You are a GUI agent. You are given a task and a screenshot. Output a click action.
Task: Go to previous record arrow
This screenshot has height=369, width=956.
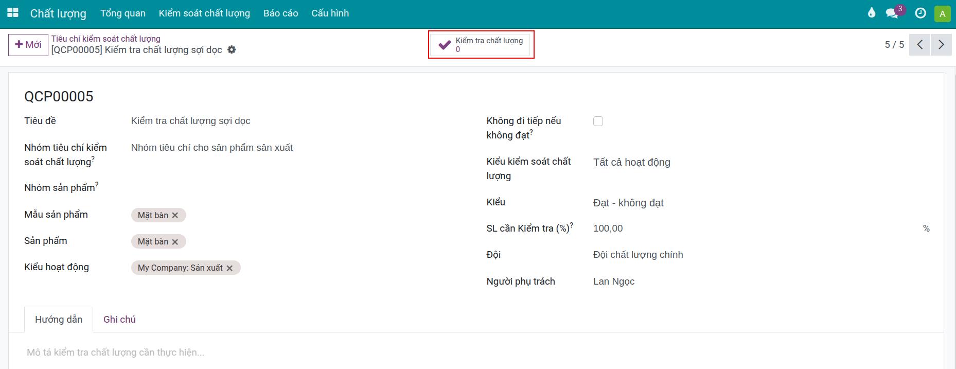click(x=920, y=45)
